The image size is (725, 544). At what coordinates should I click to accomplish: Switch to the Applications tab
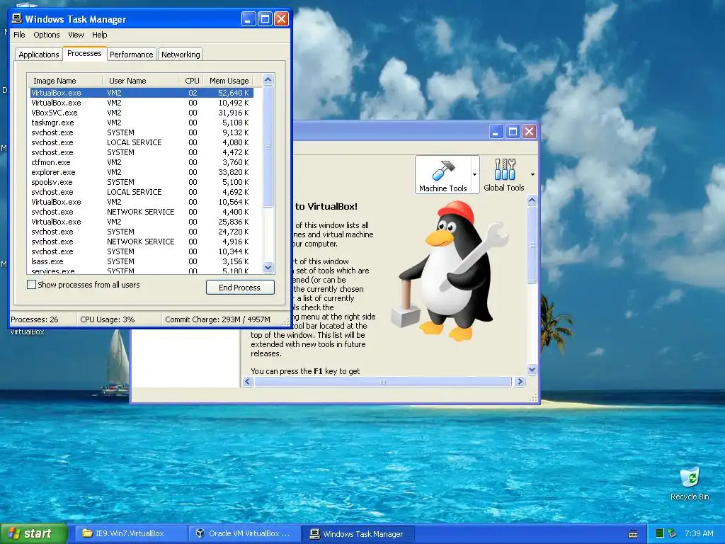[39, 55]
